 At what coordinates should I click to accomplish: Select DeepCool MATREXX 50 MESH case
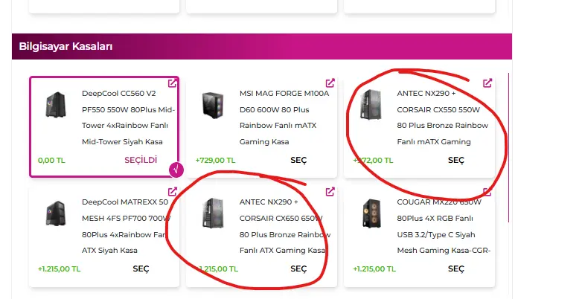[x=141, y=269]
